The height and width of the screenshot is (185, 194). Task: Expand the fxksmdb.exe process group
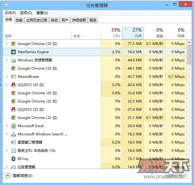[x=7, y=77]
